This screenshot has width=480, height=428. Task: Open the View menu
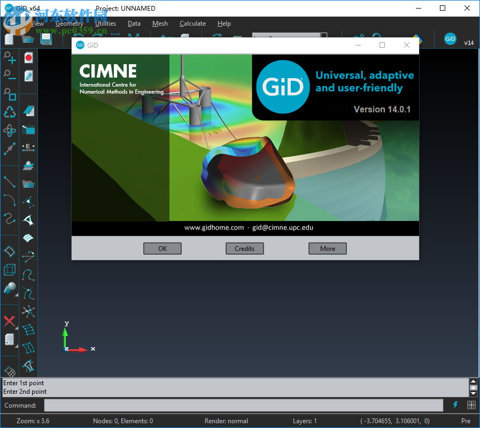pos(37,24)
